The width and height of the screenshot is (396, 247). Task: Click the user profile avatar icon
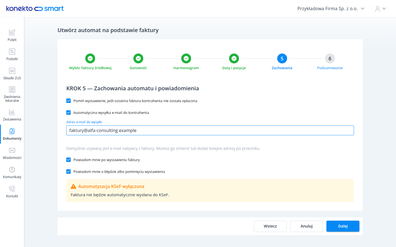click(378, 9)
